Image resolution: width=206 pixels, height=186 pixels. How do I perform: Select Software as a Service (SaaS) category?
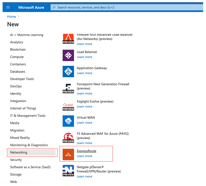click(x=30, y=167)
